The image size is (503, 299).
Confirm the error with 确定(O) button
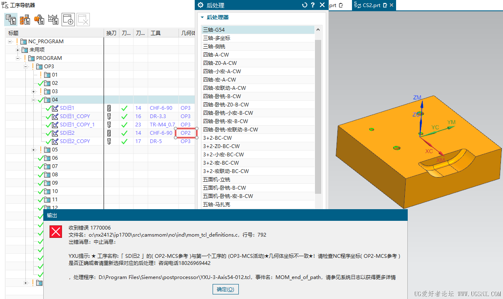click(x=225, y=289)
